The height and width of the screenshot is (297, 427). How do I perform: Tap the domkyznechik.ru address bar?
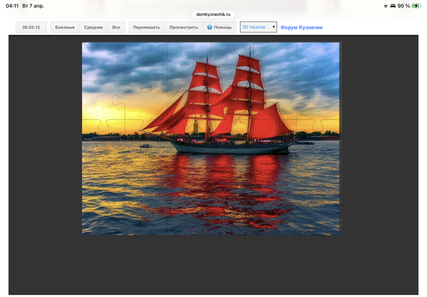tap(213, 13)
